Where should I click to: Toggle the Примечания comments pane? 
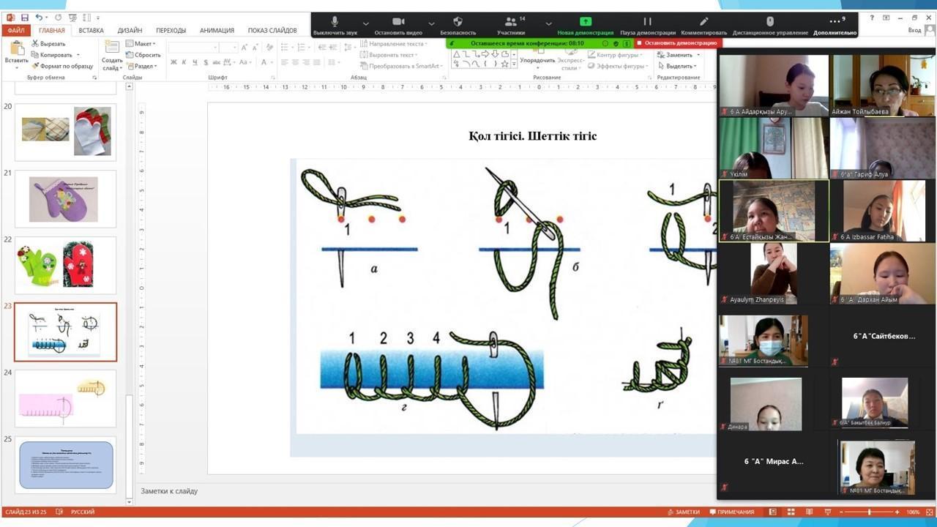pyautogui.click(x=731, y=512)
